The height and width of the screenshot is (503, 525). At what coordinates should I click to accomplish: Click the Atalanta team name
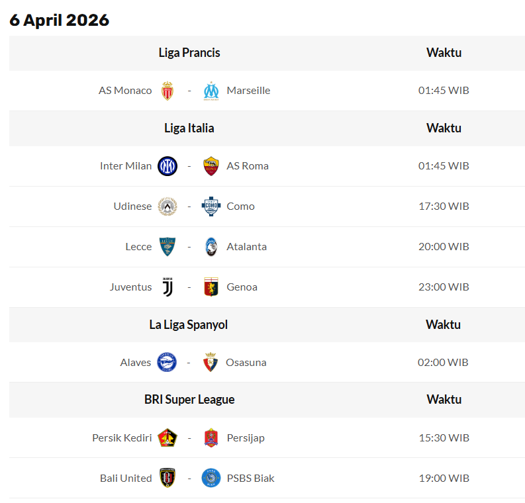[x=246, y=247]
